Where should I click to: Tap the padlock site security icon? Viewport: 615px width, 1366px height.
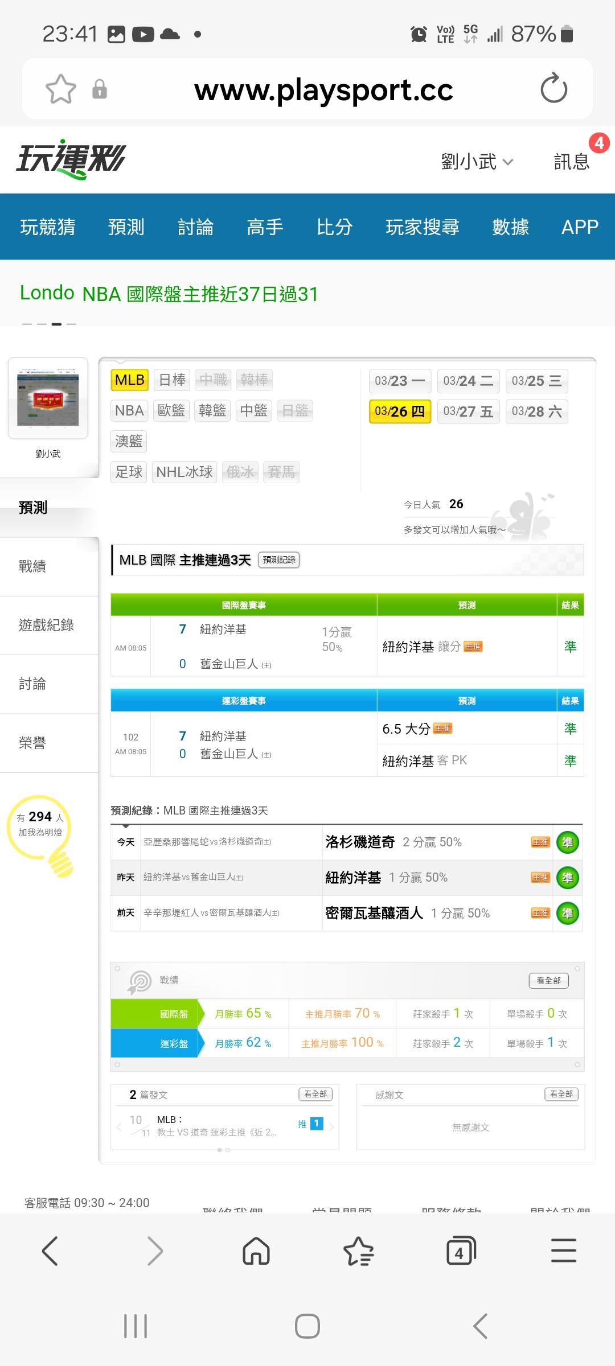click(100, 89)
